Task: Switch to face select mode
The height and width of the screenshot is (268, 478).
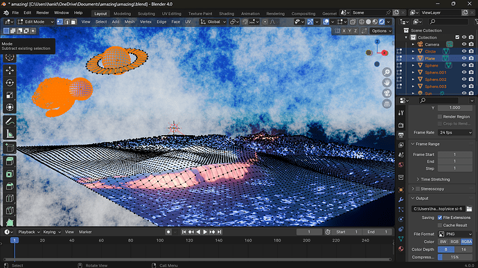Action: (73, 21)
